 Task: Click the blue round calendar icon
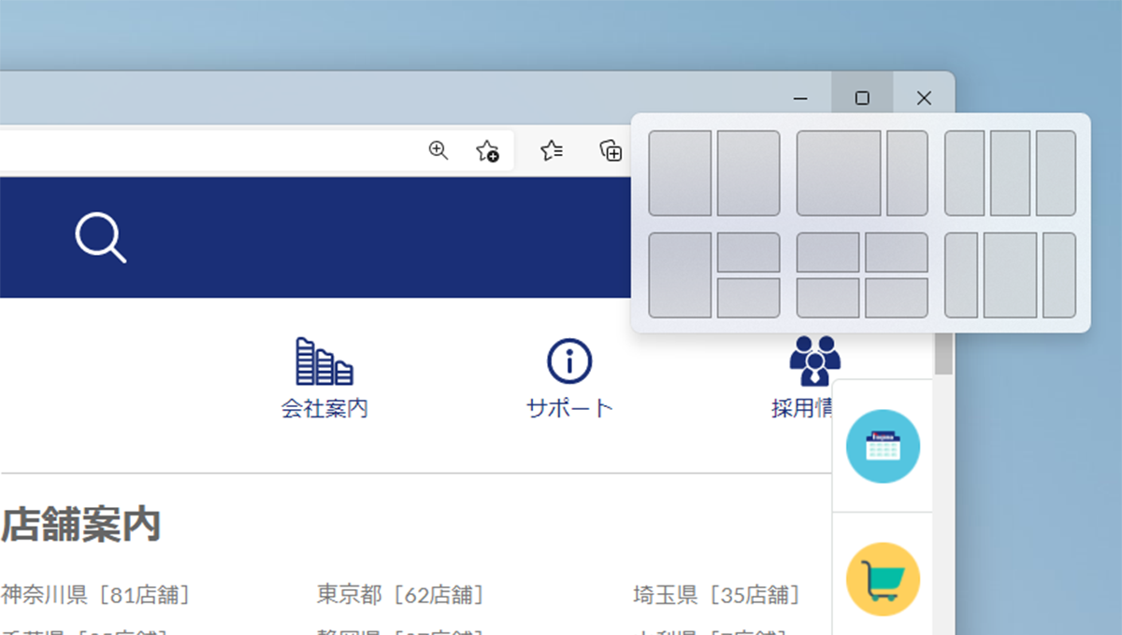(883, 446)
